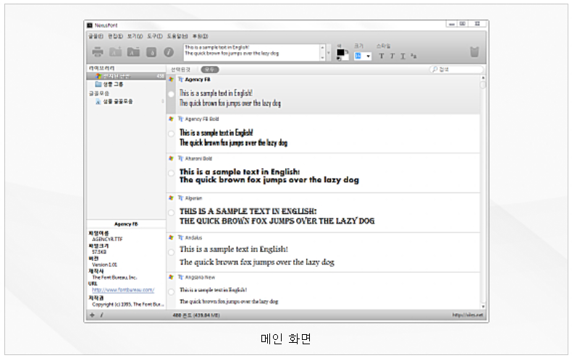Open the third menu (V) in the menu bar

(135, 36)
